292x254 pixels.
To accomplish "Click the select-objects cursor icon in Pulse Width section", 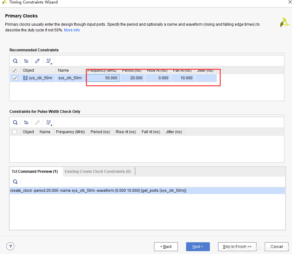I will pyautogui.click(x=26, y=122).
